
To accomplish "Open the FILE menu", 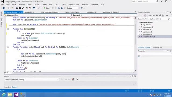I will pos(2,5).
